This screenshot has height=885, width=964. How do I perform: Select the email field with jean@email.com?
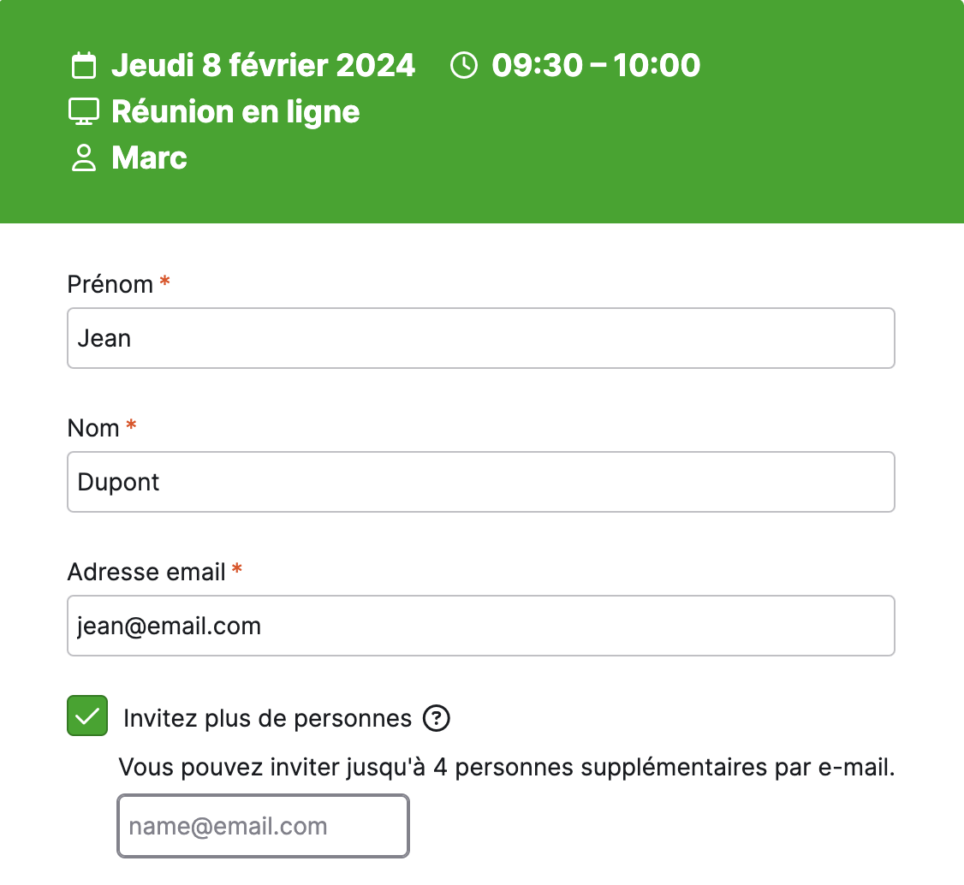[x=481, y=626]
